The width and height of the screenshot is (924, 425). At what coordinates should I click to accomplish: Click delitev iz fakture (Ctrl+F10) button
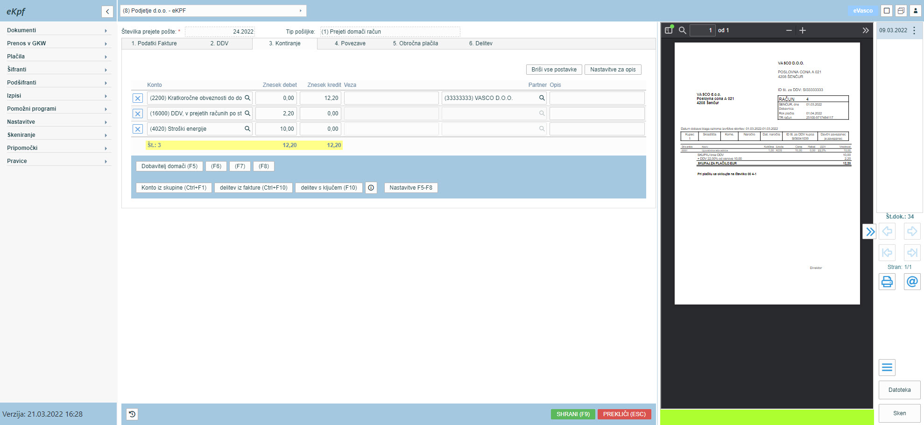[x=254, y=188]
